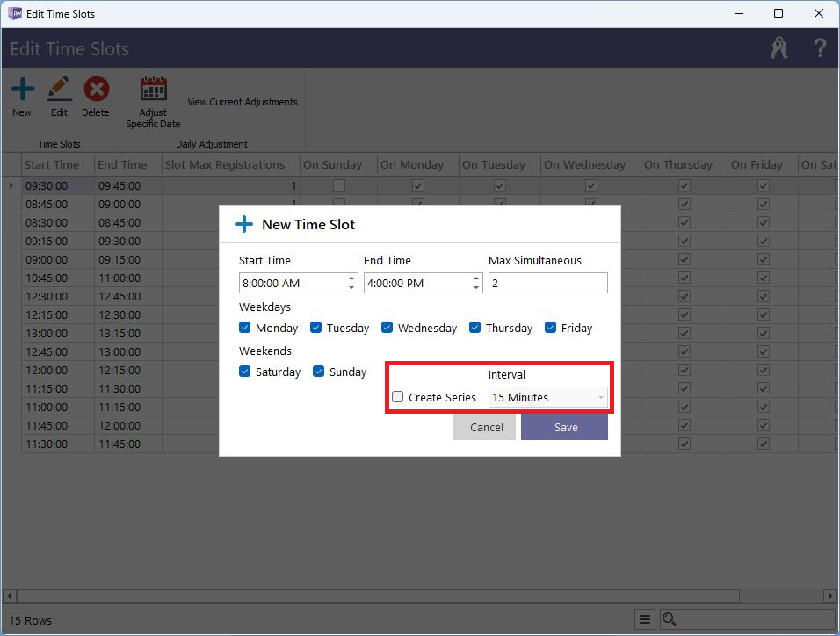
Task: Sort by End Time column header
Action: coord(128,164)
